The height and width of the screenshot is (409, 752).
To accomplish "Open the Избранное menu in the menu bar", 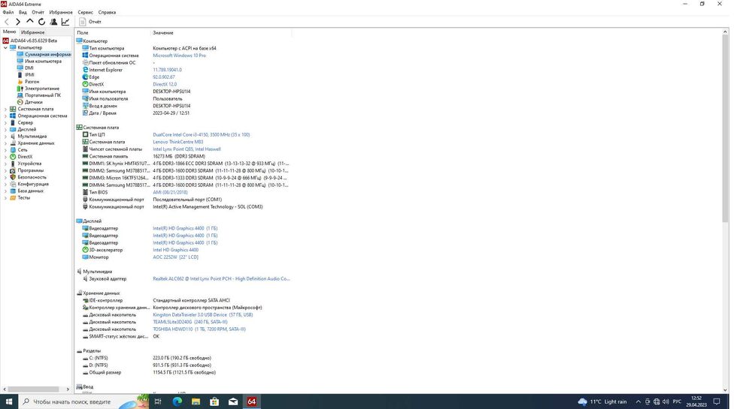I will (61, 13).
